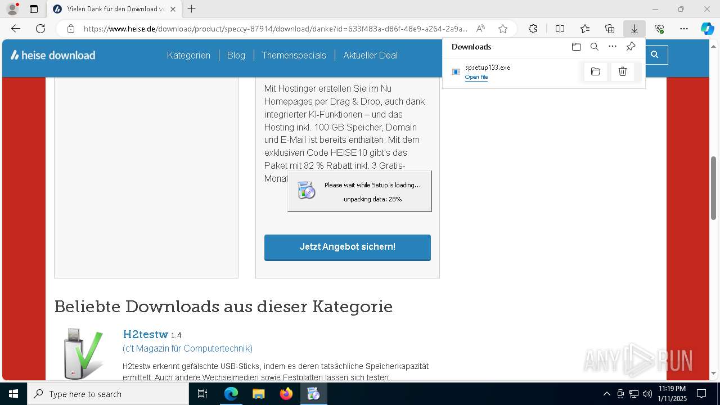Select the Vielen Dank für den Download tab
The width and height of the screenshot is (720, 405).
114,9
